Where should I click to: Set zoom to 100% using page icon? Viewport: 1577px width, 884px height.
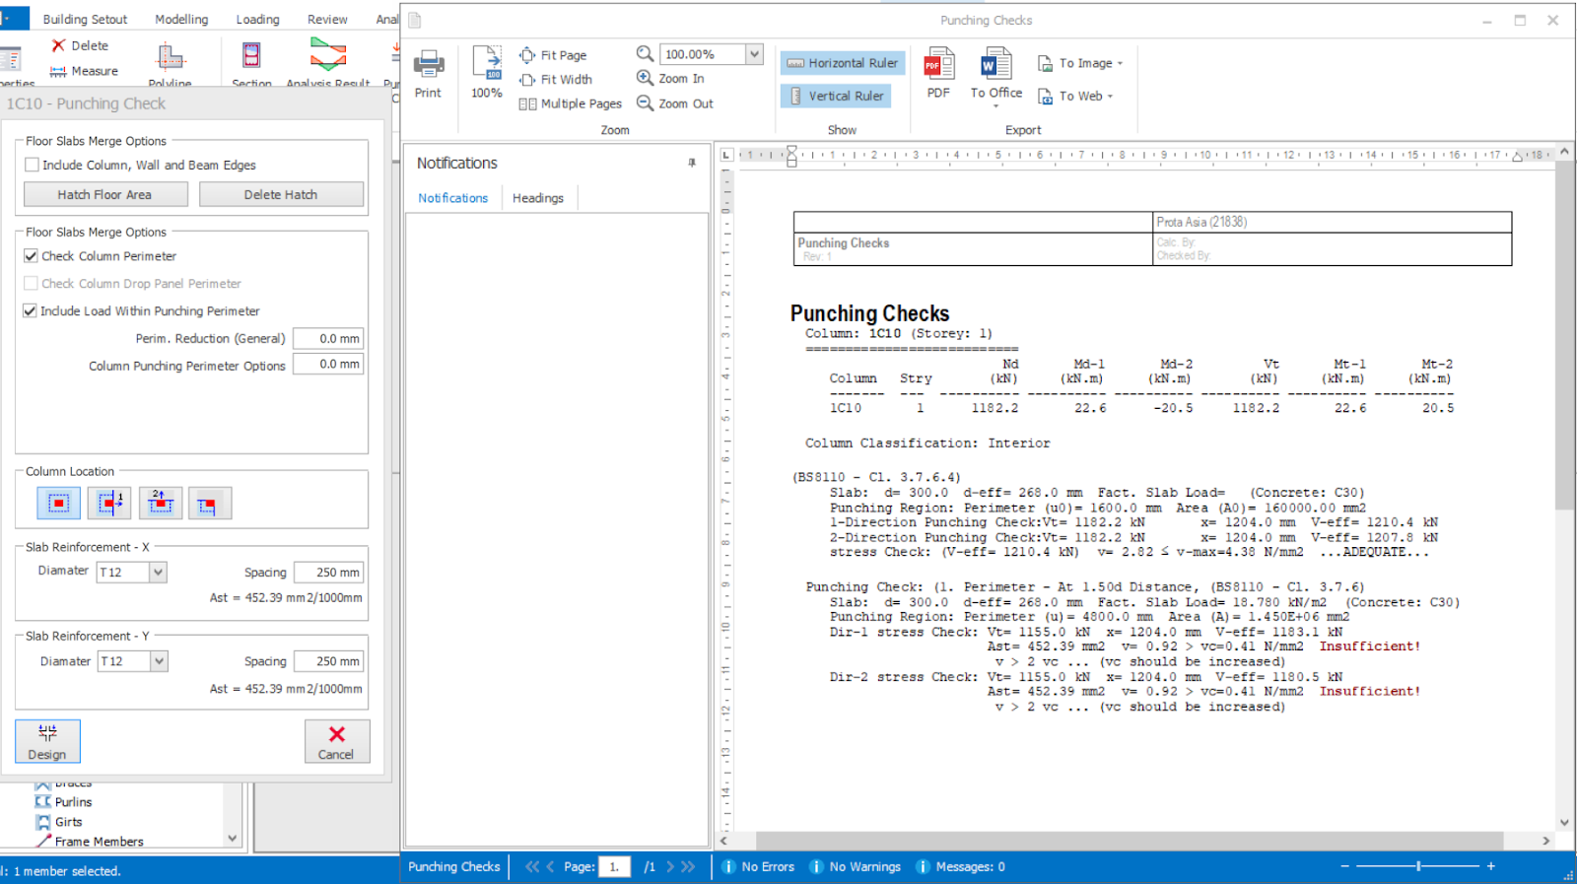pyautogui.click(x=486, y=65)
